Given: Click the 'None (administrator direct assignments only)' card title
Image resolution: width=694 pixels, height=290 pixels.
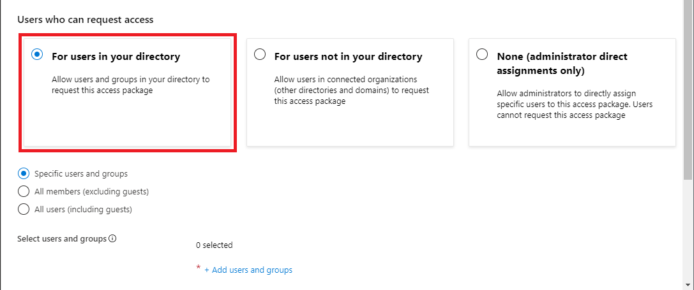Looking at the screenshot, I should click(562, 63).
